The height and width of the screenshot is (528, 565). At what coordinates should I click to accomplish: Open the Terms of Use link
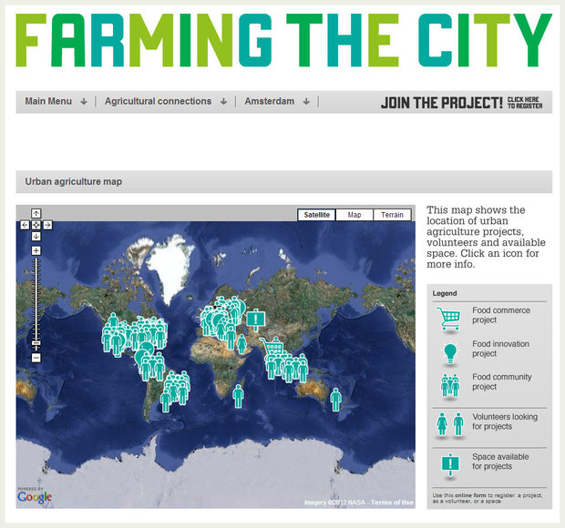pyautogui.click(x=394, y=503)
